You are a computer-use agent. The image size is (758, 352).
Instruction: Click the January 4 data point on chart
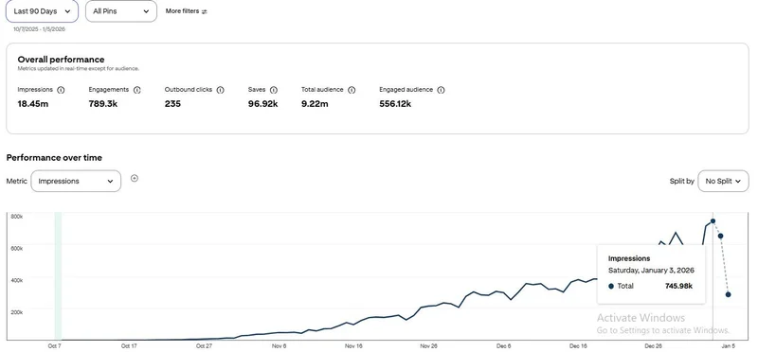pos(721,236)
